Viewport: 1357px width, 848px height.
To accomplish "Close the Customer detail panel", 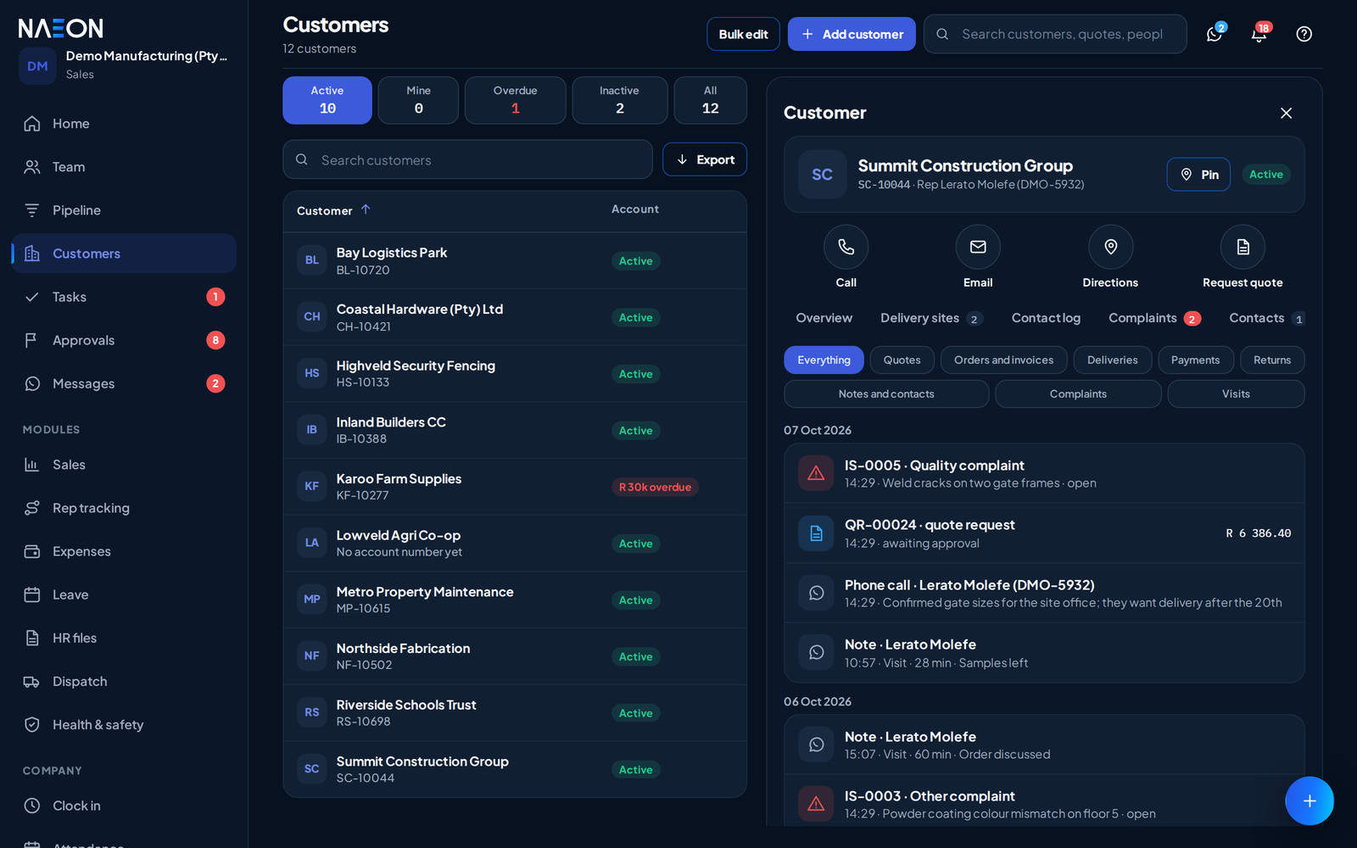I will [1286, 113].
